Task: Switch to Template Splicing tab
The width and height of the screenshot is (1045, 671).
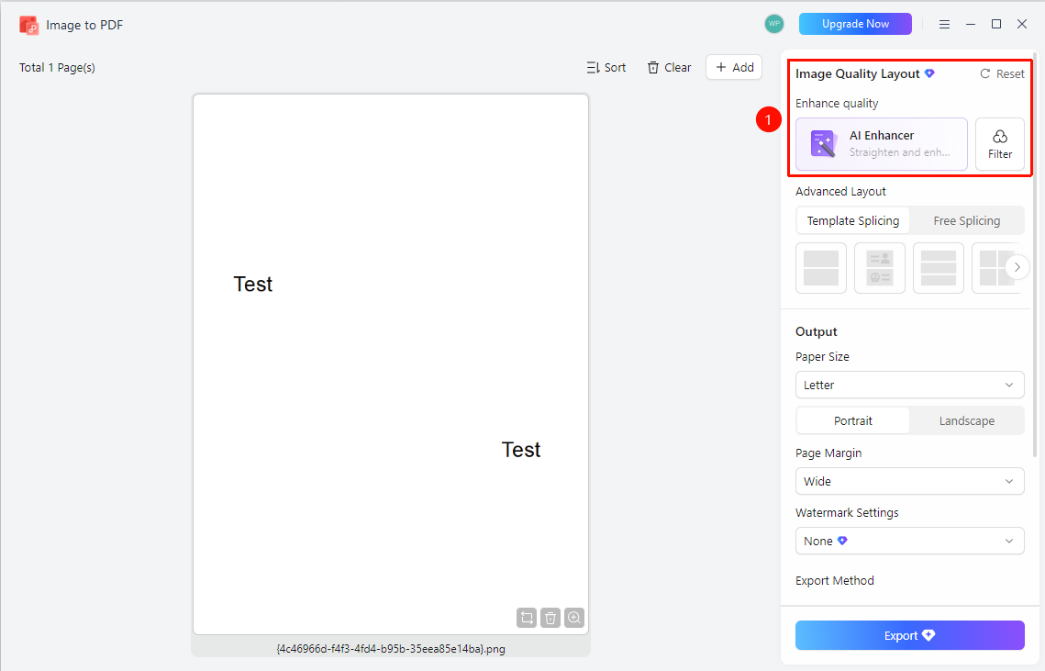Action: (853, 221)
